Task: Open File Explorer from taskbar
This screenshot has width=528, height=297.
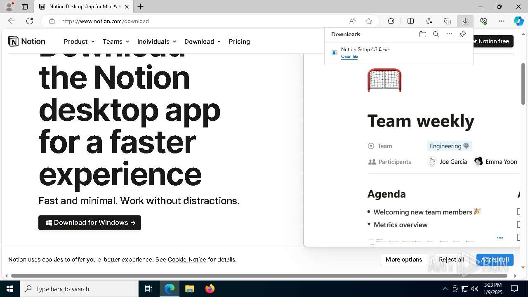Action: click(189, 289)
